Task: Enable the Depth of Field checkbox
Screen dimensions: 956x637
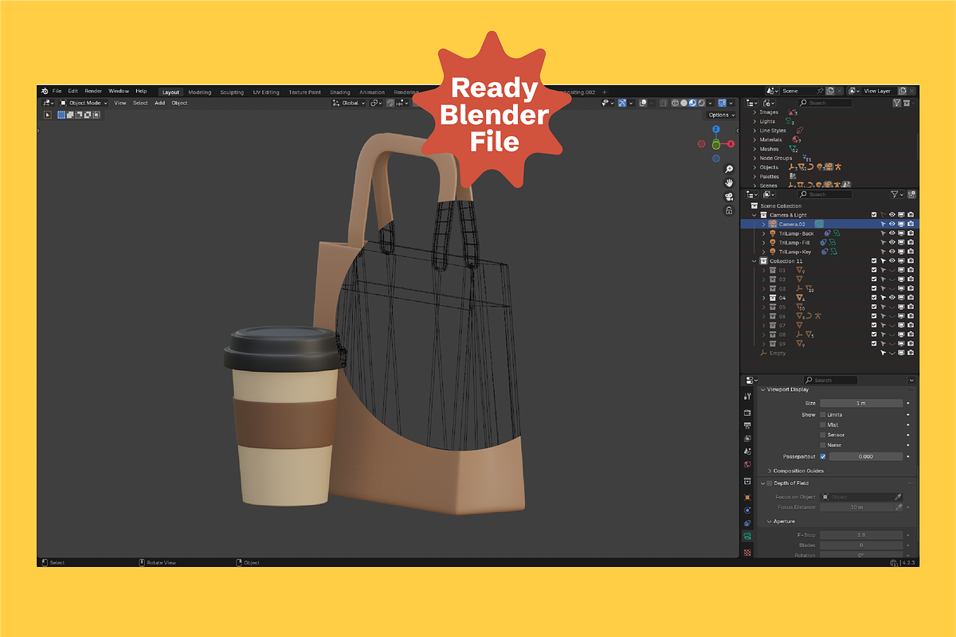Action: [x=770, y=483]
